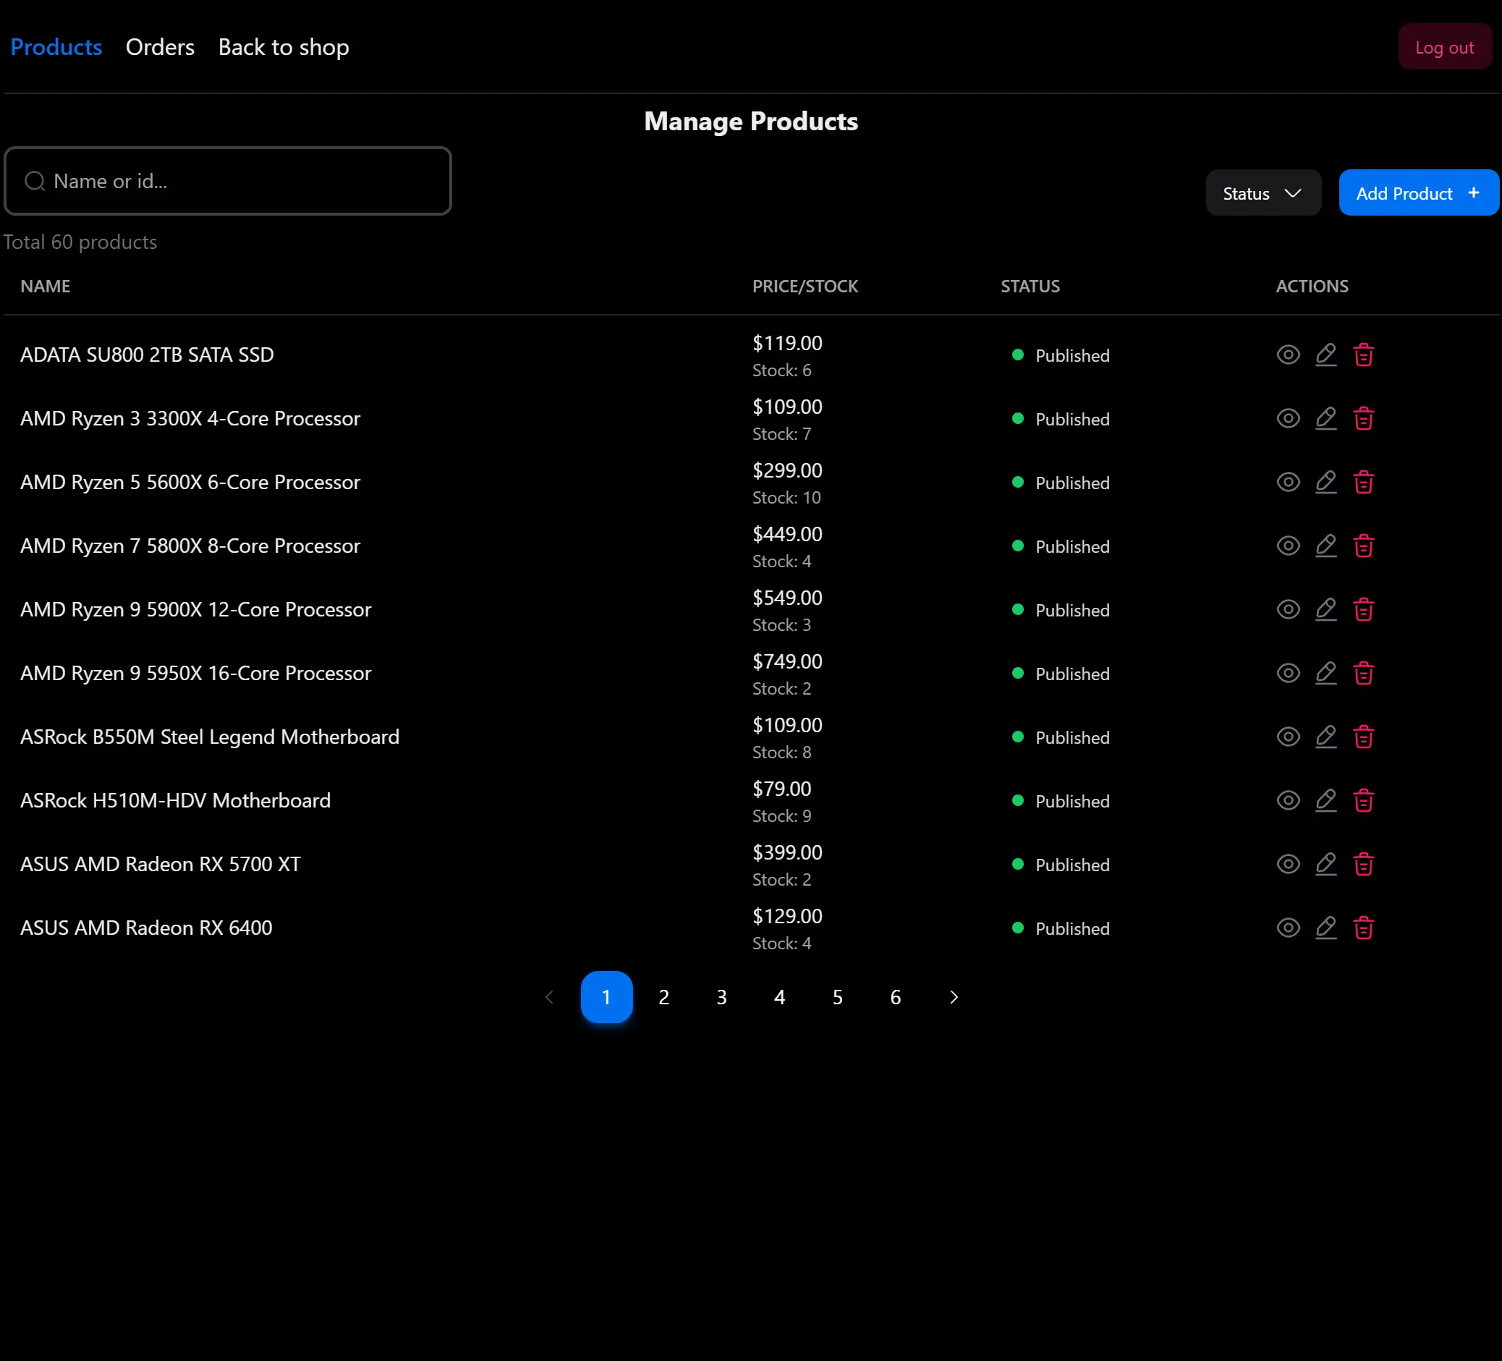This screenshot has width=1502, height=1361.
Task: Click the edit pencil icon for AMD Ryzen 5 5600X
Action: tap(1325, 482)
